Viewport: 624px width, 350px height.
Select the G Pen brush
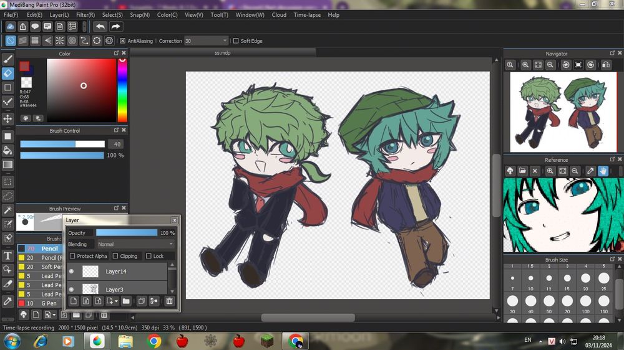pyautogui.click(x=50, y=303)
